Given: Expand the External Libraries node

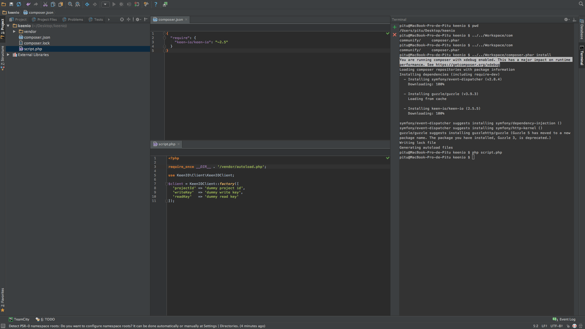Looking at the screenshot, I should pyautogui.click(x=8, y=55).
